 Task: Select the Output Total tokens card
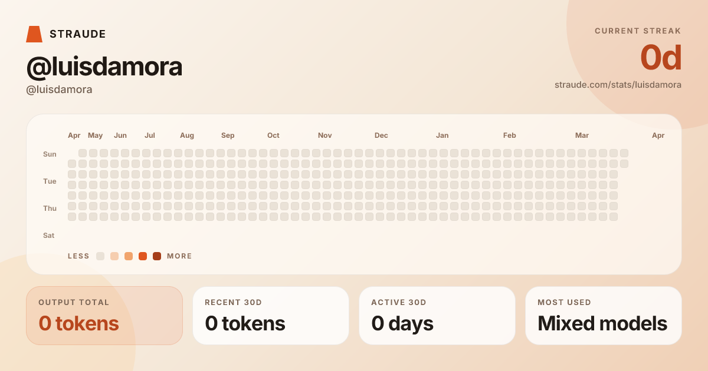pyautogui.click(x=104, y=316)
